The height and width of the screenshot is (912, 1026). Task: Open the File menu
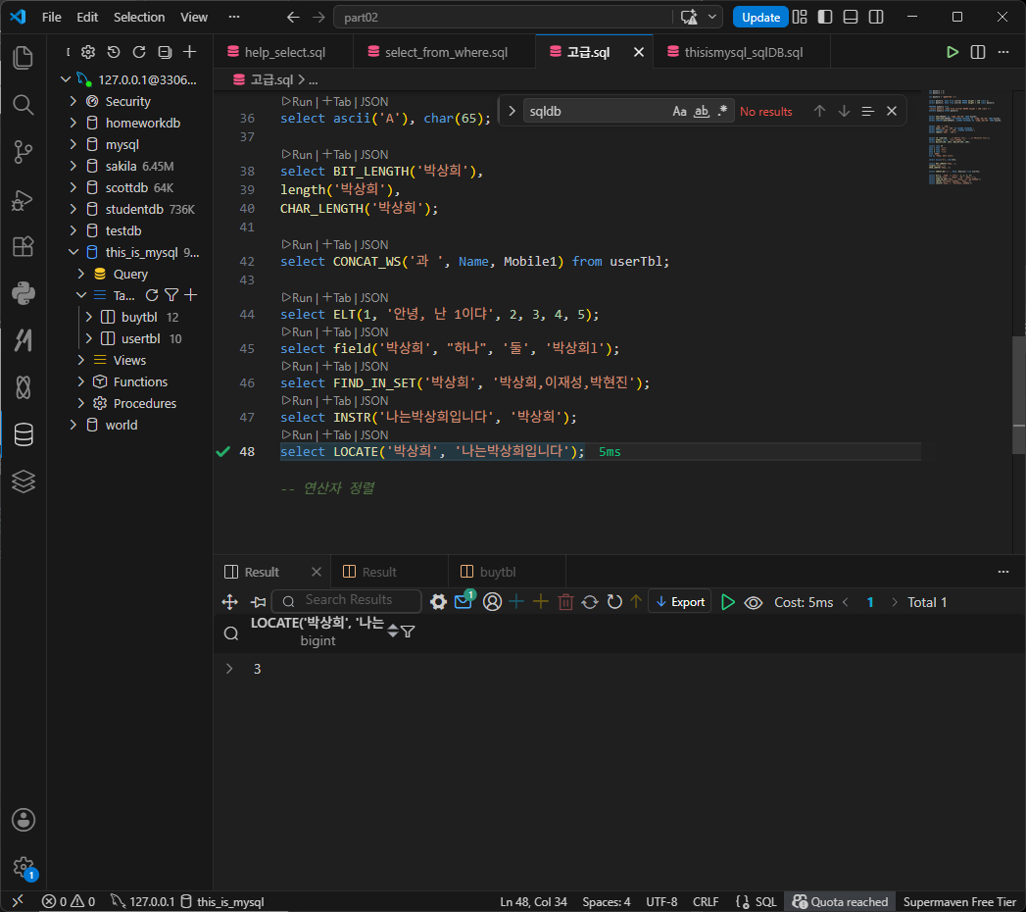click(x=52, y=17)
